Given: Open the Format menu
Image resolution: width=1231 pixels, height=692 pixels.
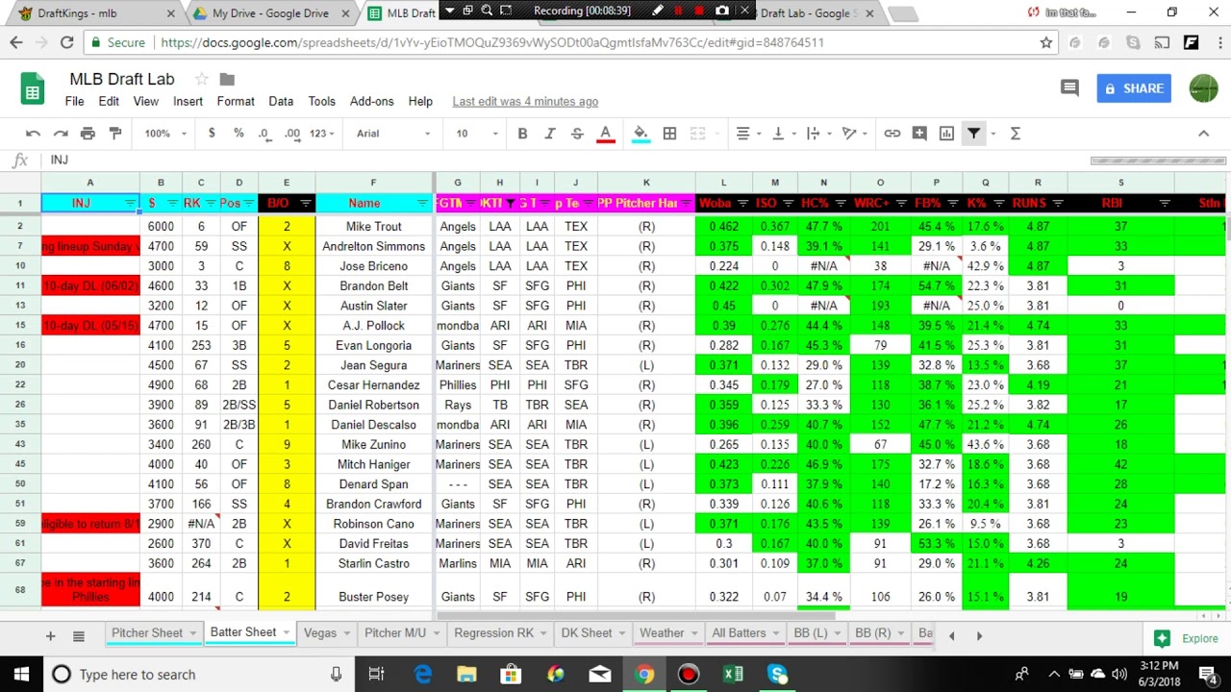Looking at the screenshot, I should (236, 101).
